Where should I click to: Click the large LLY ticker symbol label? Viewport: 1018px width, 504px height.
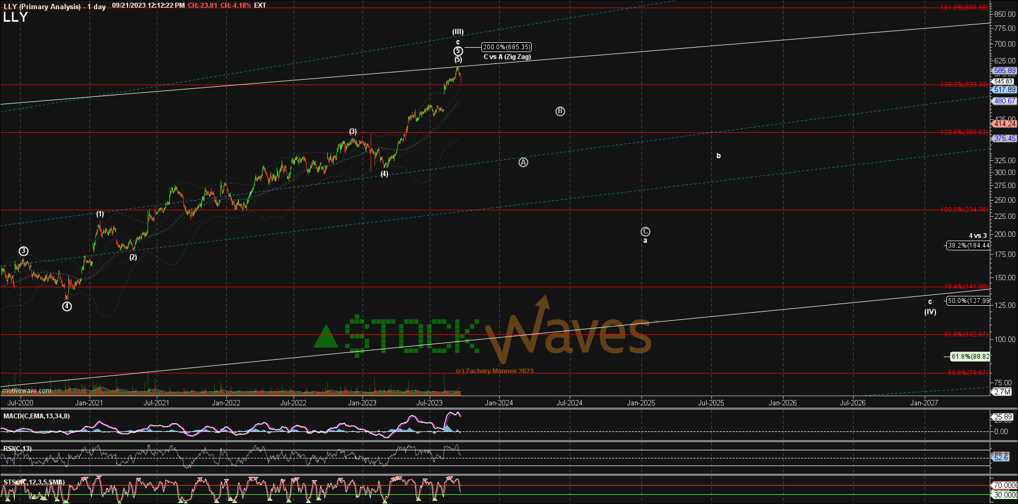point(15,17)
